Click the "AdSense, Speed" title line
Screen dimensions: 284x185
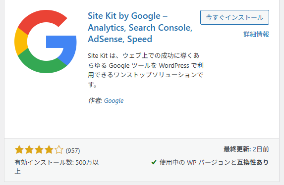120,39
